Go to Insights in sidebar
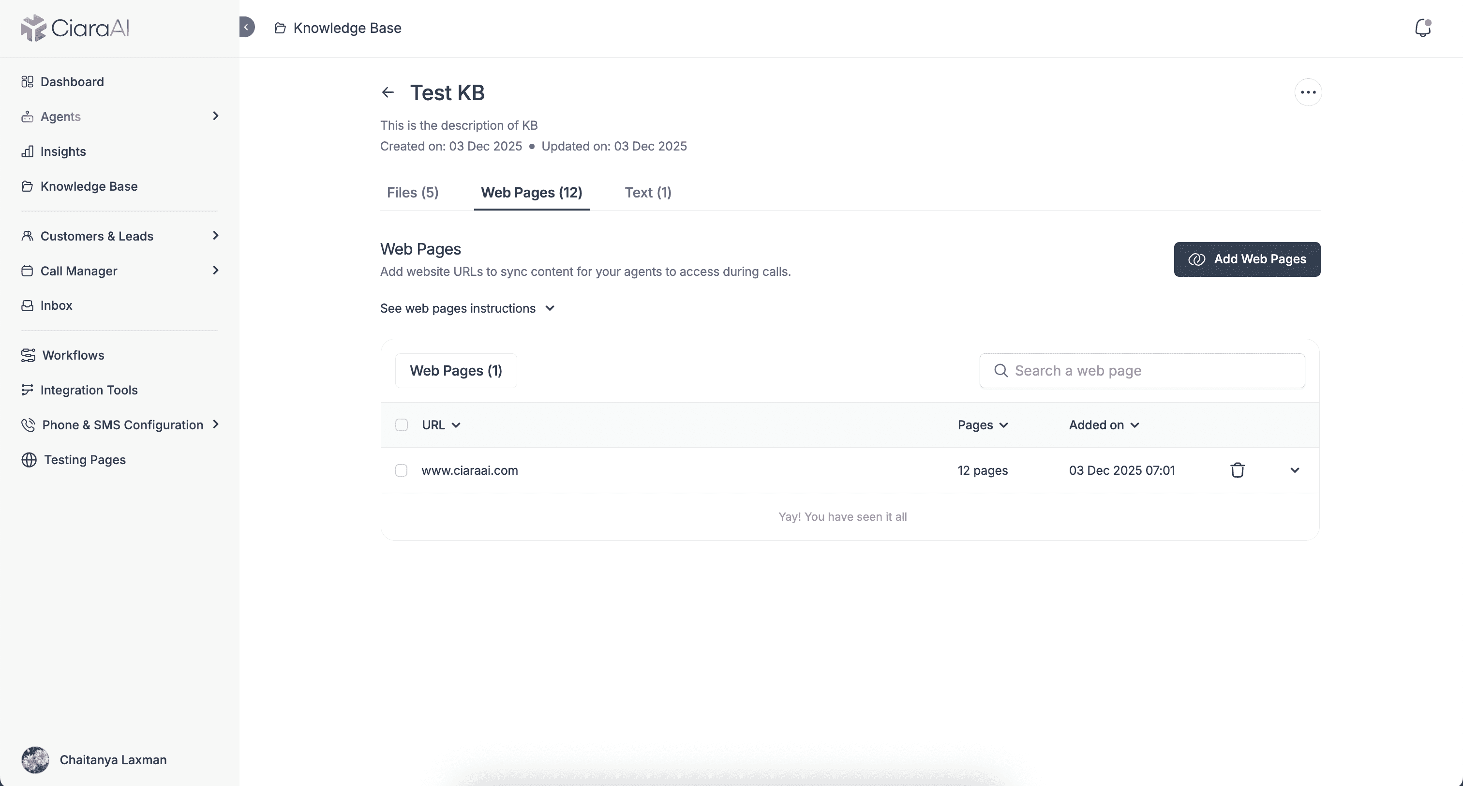This screenshot has height=786, width=1463. (62, 151)
